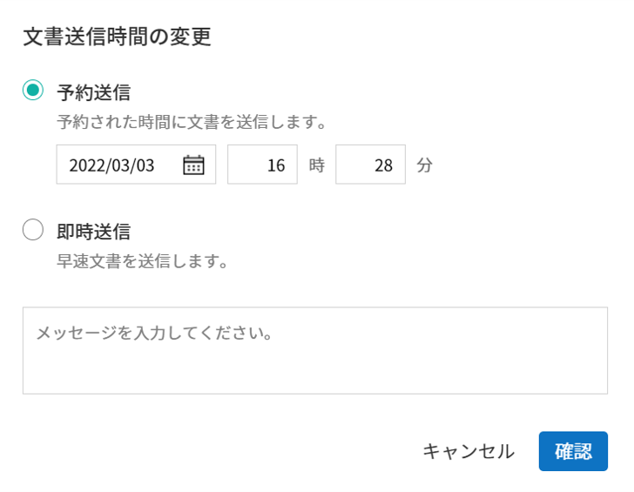Focus the minute field showing 28
This screenshot has width=634, height=492.
click(370, 165)
